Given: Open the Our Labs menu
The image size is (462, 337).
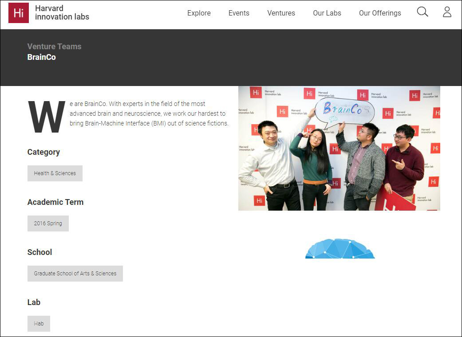Looking at the screenshot, I should pyautogui.click(x=327, y=13).
